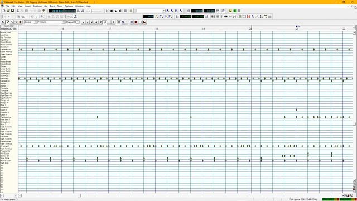Click the record button in transport
This screenshot has height=201, width=357.
click(131, 11)
